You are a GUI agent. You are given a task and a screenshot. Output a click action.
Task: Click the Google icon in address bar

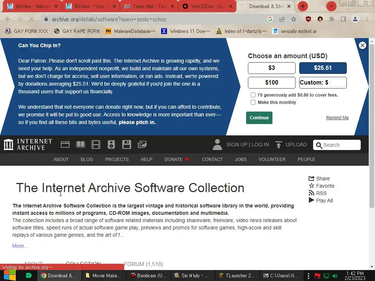(x=270, y=19)
